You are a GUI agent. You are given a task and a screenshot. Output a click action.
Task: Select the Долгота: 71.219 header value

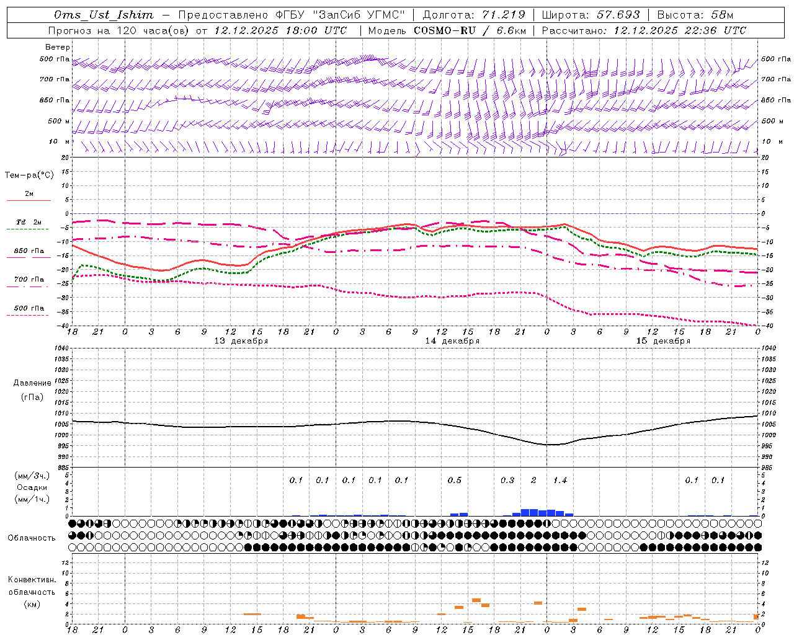coord(474,15)
